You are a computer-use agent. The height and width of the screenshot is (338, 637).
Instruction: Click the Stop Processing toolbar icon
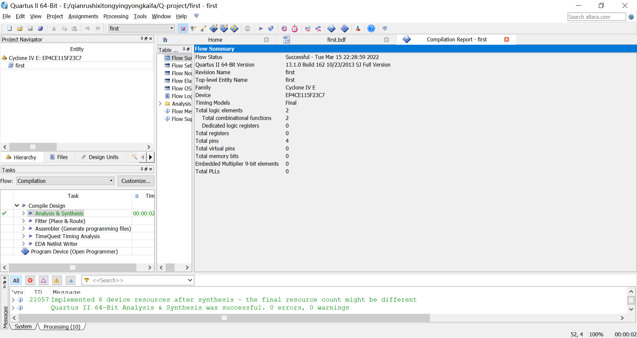coord(248,28)
